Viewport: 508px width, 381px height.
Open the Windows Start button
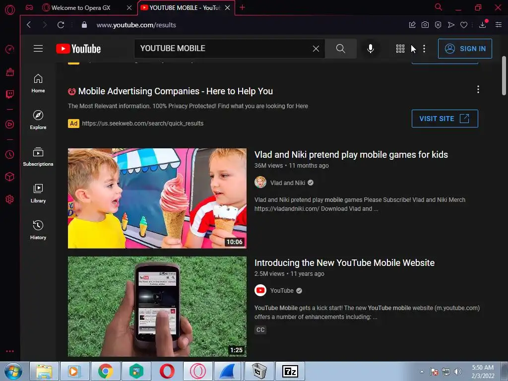[x=13, y=371]
